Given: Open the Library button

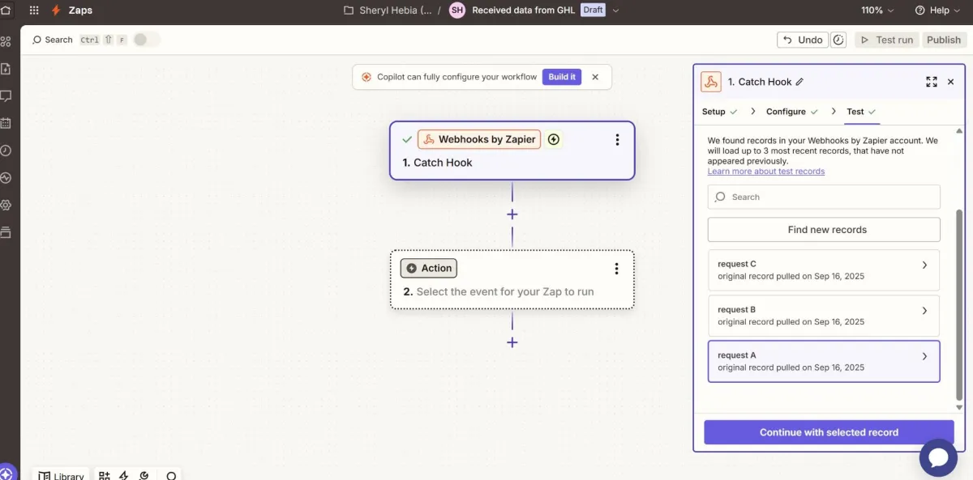Looking at the screenshot, I should pos(62,476).
